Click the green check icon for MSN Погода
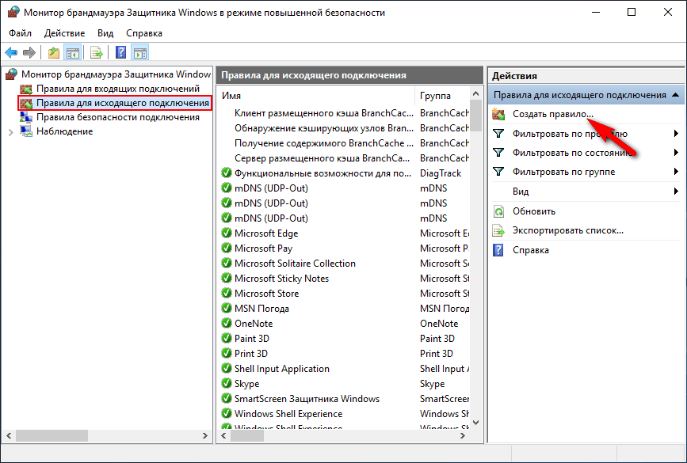Screen dimensions: 687x463 [x=227, y=309]
